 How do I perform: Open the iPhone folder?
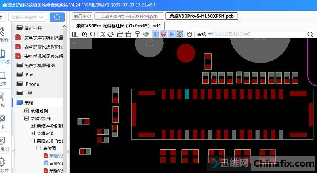pos(31,84)
